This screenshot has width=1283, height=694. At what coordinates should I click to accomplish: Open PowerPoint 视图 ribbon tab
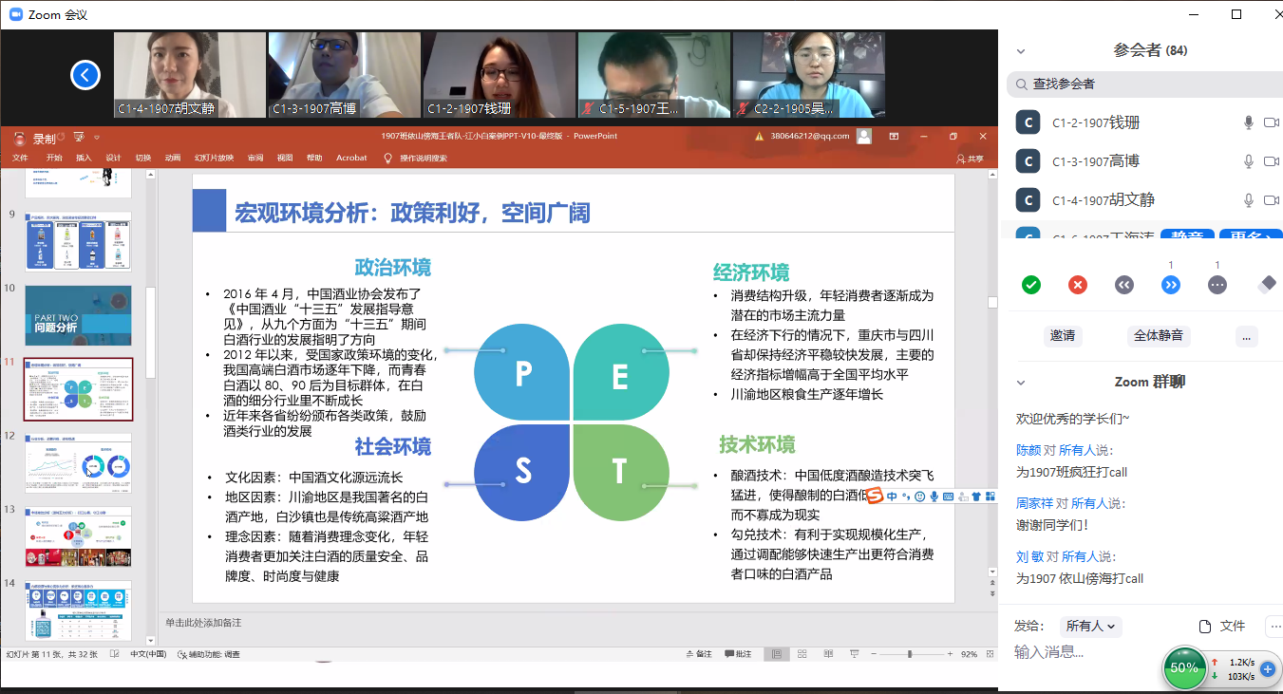285,158
